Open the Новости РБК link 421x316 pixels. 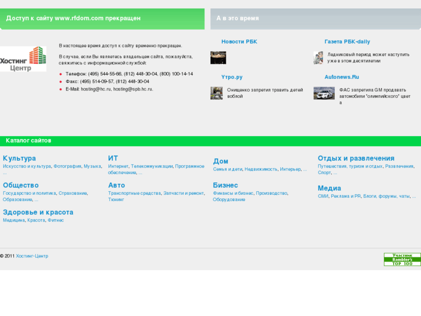(239, 42)
